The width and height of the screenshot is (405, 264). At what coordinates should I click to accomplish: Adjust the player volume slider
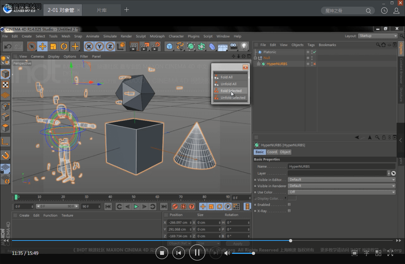click(x=242, y=253)
